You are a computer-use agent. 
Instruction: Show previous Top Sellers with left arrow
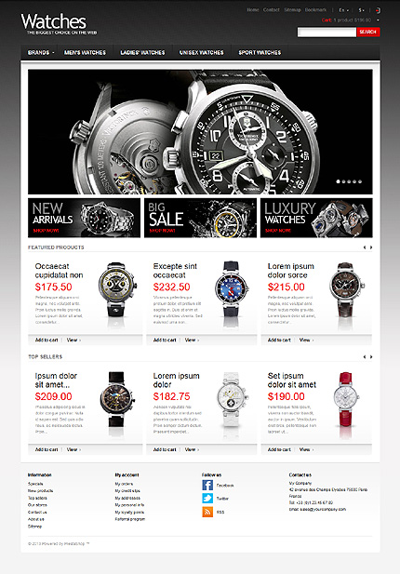click(365, 357)
